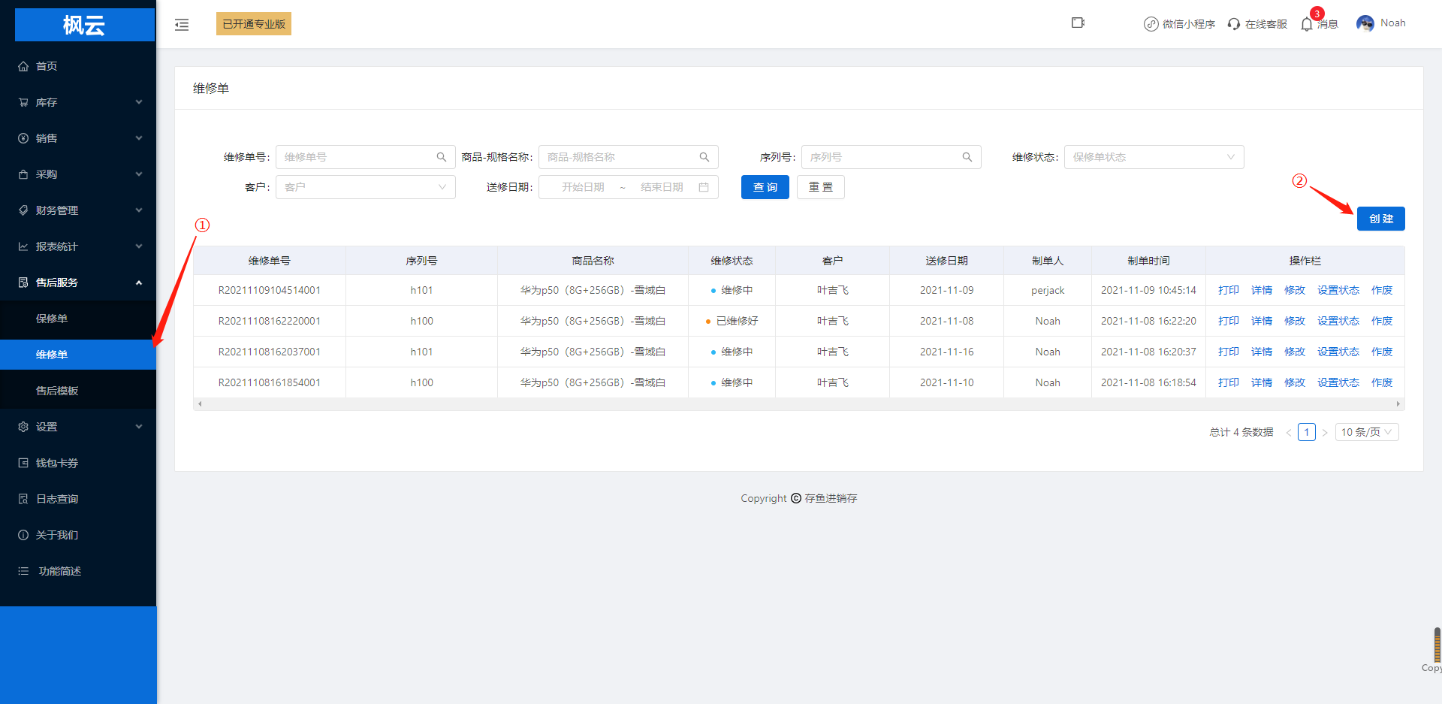Click the 已开通专业版 badge
Screen dimensions: 1442x704
254,24
